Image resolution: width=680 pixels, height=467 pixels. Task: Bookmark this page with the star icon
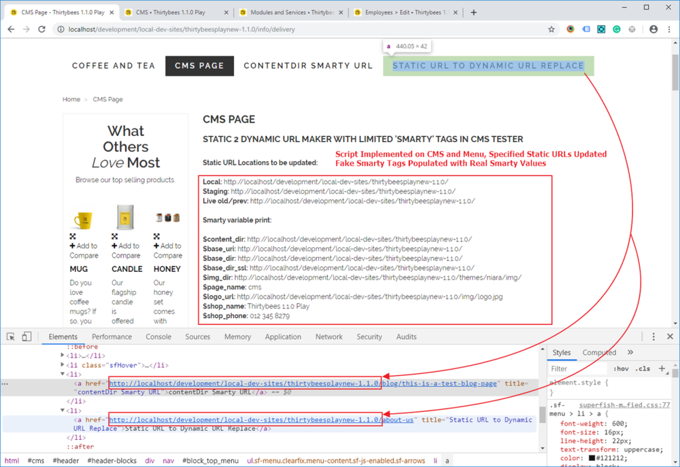551,30
